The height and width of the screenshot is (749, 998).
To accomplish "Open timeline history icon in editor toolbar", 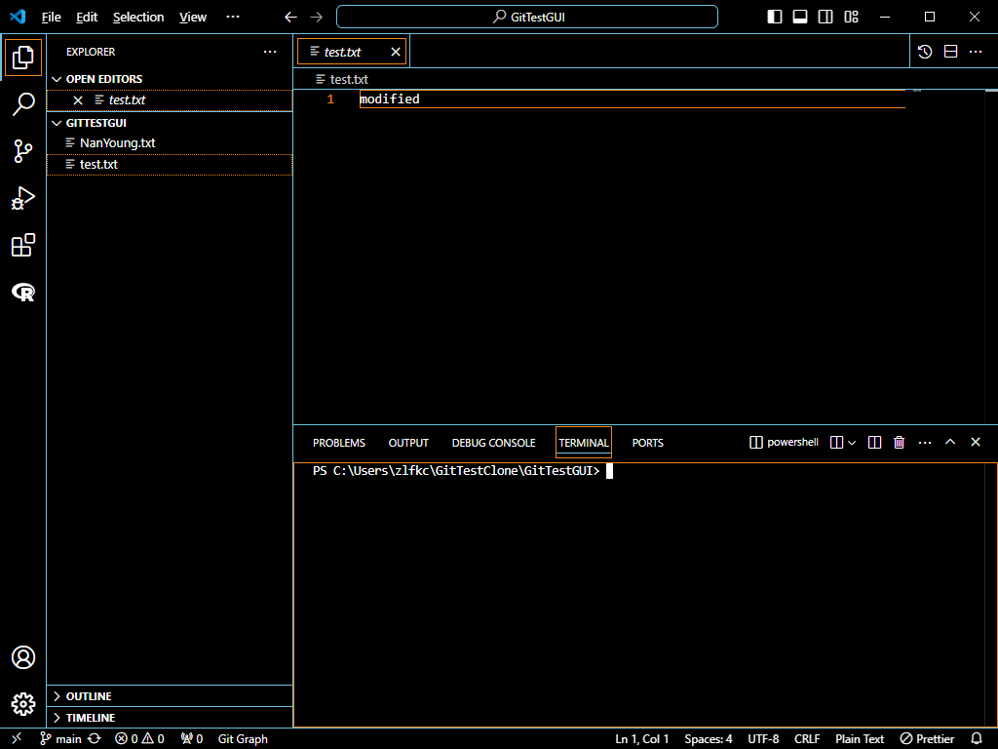I will pos(925,52).
